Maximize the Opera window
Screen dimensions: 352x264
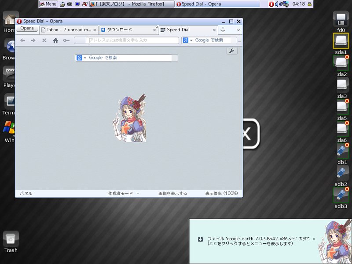231,21
